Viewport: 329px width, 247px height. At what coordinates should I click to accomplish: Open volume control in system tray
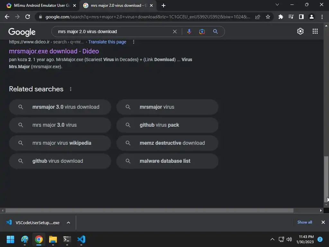[x=289, y=239]
